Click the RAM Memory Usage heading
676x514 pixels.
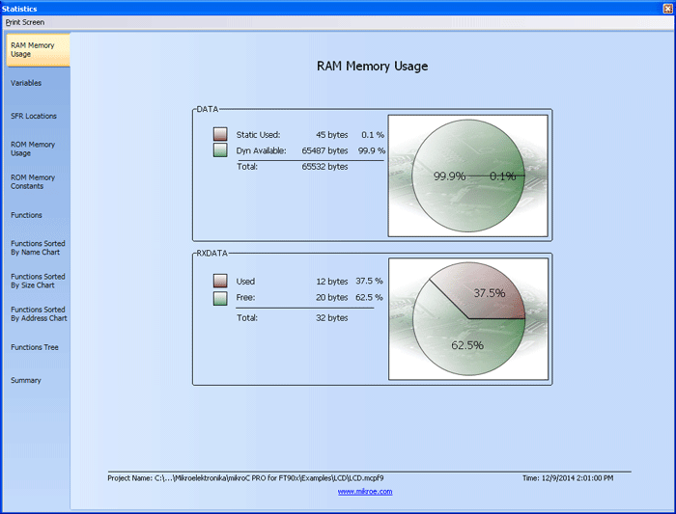point(373,66)
